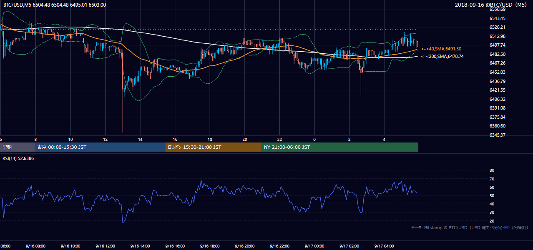
Task: Click the 9/16 18:00 date label
Action: point(210,246)
